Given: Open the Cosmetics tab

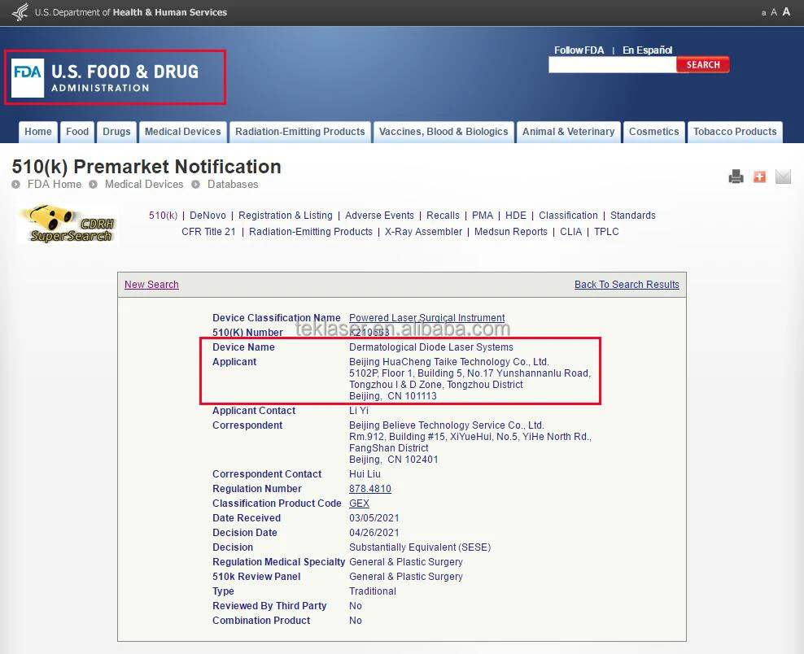Looking at the screenshot, I should click(x=653, y=132).
